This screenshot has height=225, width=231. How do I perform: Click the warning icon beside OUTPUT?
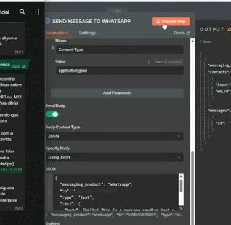point(229,30)
